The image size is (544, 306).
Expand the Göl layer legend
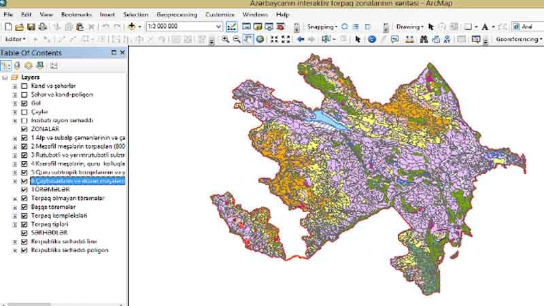(15, 103)
